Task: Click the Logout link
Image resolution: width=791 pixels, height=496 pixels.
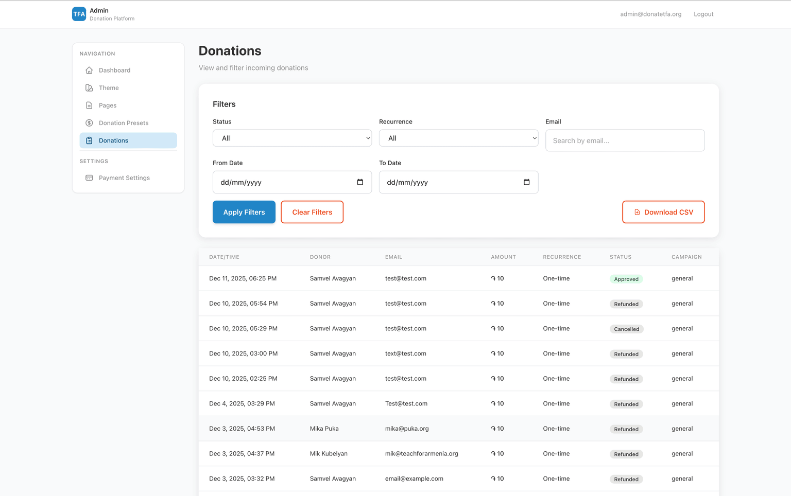Action: pos(703,14)
